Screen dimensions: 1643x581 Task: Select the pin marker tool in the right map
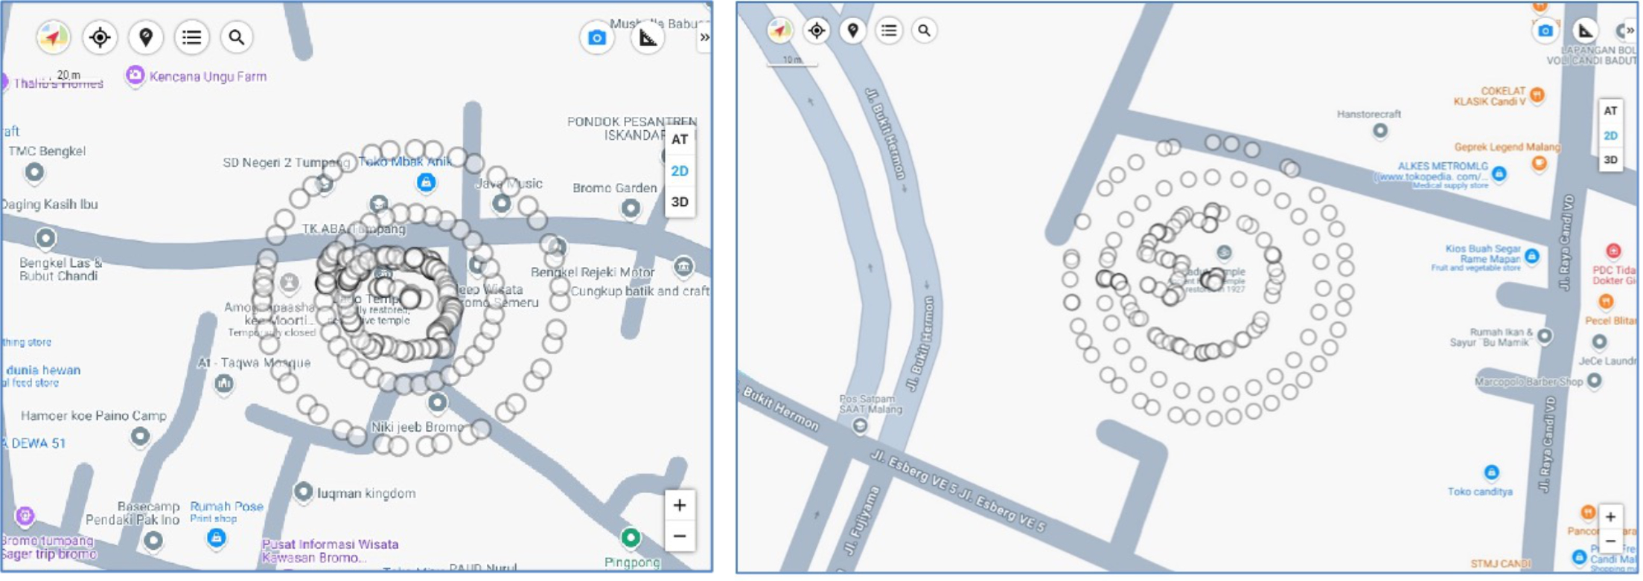coord(853,30)
